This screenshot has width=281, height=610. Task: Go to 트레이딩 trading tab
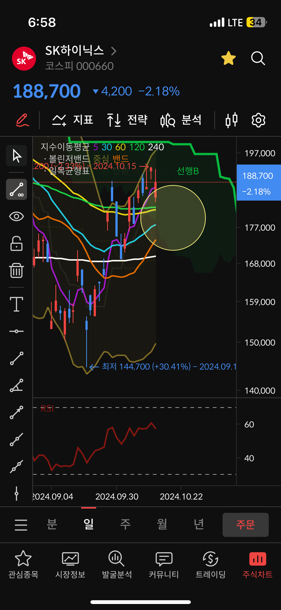coord(211,565)
